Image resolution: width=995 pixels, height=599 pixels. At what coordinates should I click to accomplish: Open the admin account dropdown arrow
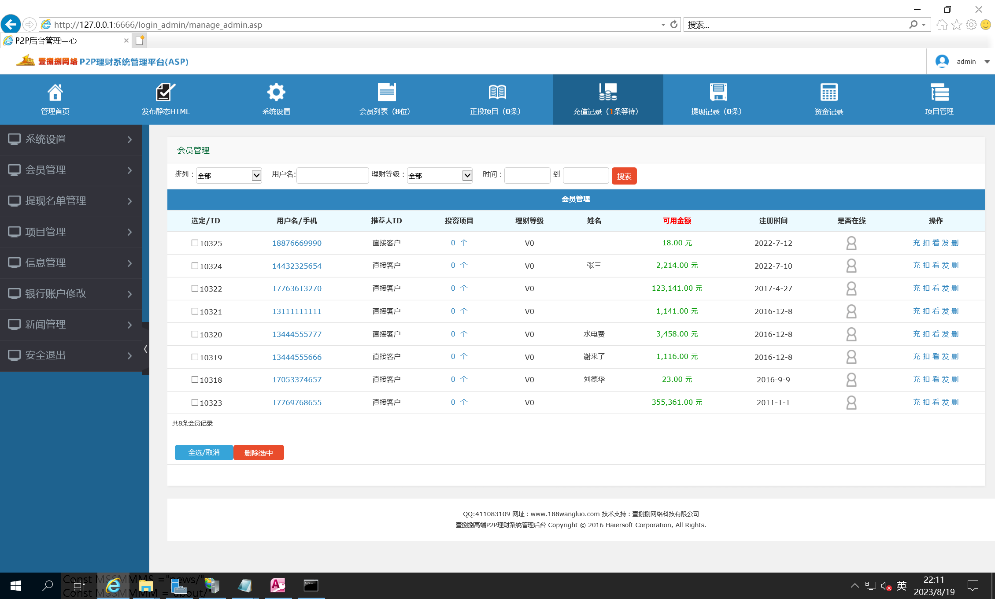pos(987,62)
